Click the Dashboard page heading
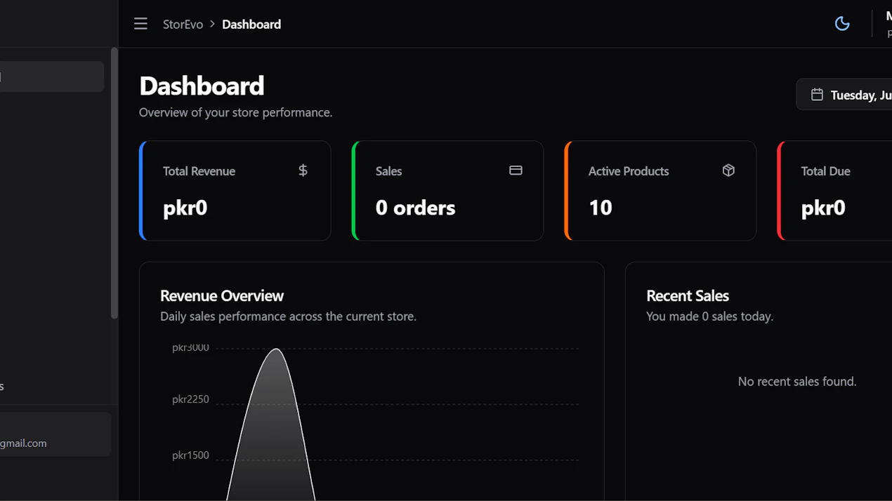Viewport: 892px width, 501px height. coord(202,86)
